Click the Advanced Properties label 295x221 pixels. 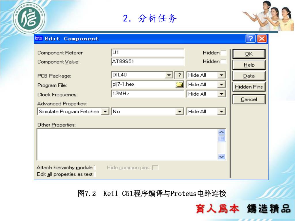(x=62, y=104)
